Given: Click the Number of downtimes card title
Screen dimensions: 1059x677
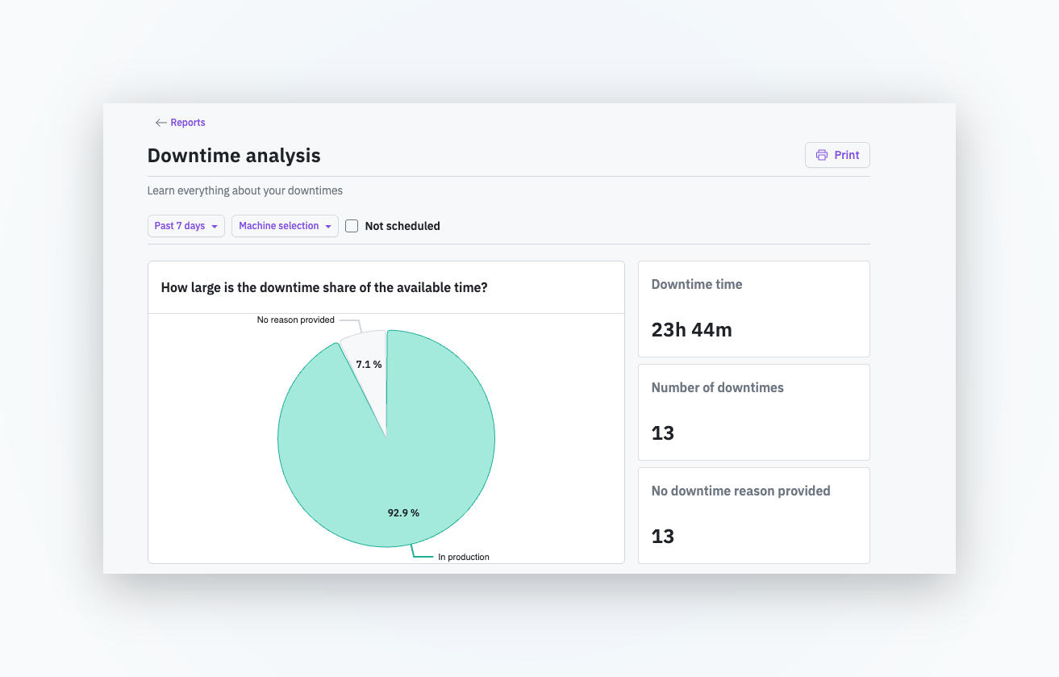Looking at the screenshot, I should click(717, 387).
